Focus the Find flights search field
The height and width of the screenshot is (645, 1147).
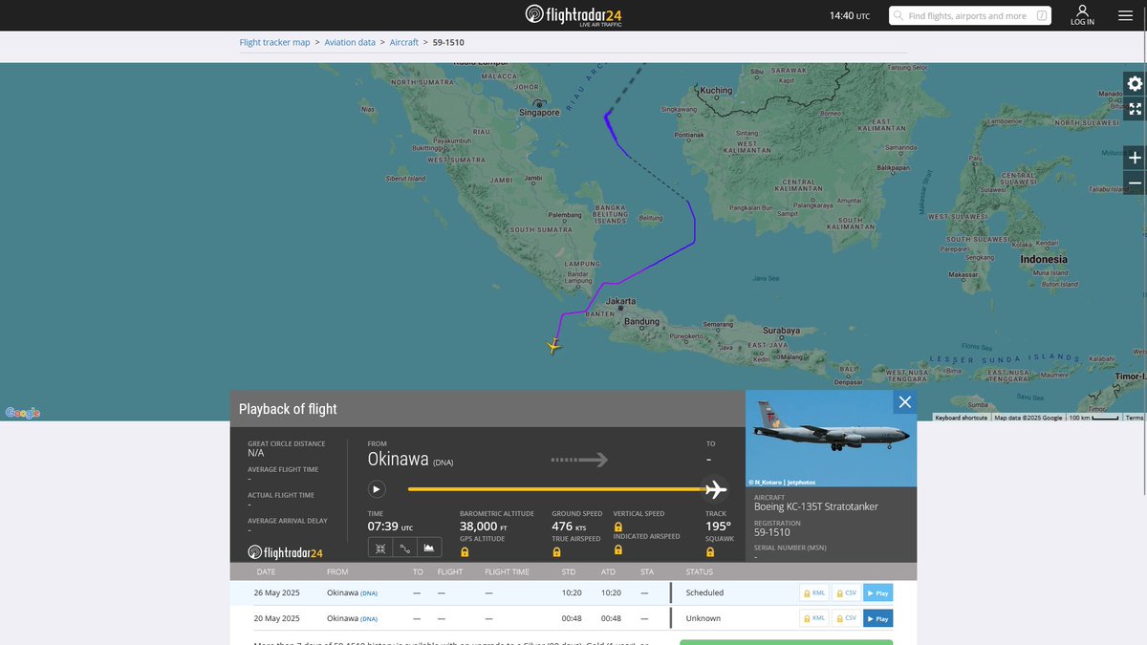point(970,15)
